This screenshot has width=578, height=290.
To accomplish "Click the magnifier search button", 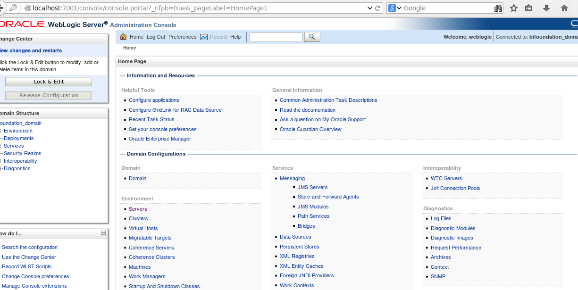I will [x=312, y=37].
